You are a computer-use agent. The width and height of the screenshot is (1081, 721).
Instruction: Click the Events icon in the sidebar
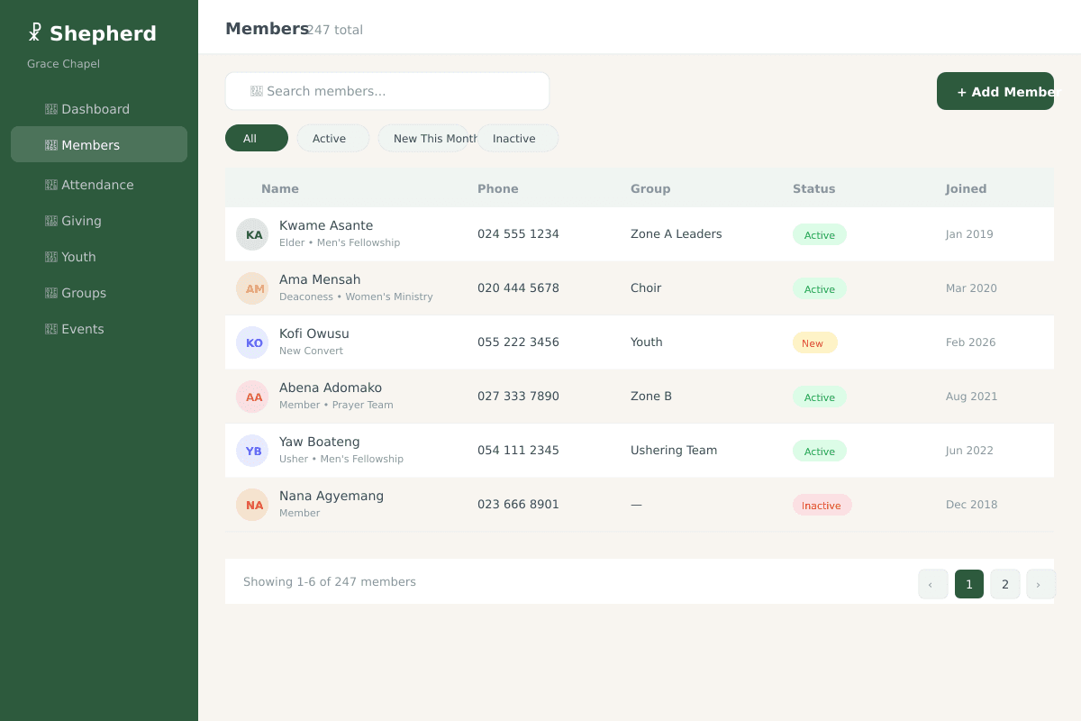(49, 328)
